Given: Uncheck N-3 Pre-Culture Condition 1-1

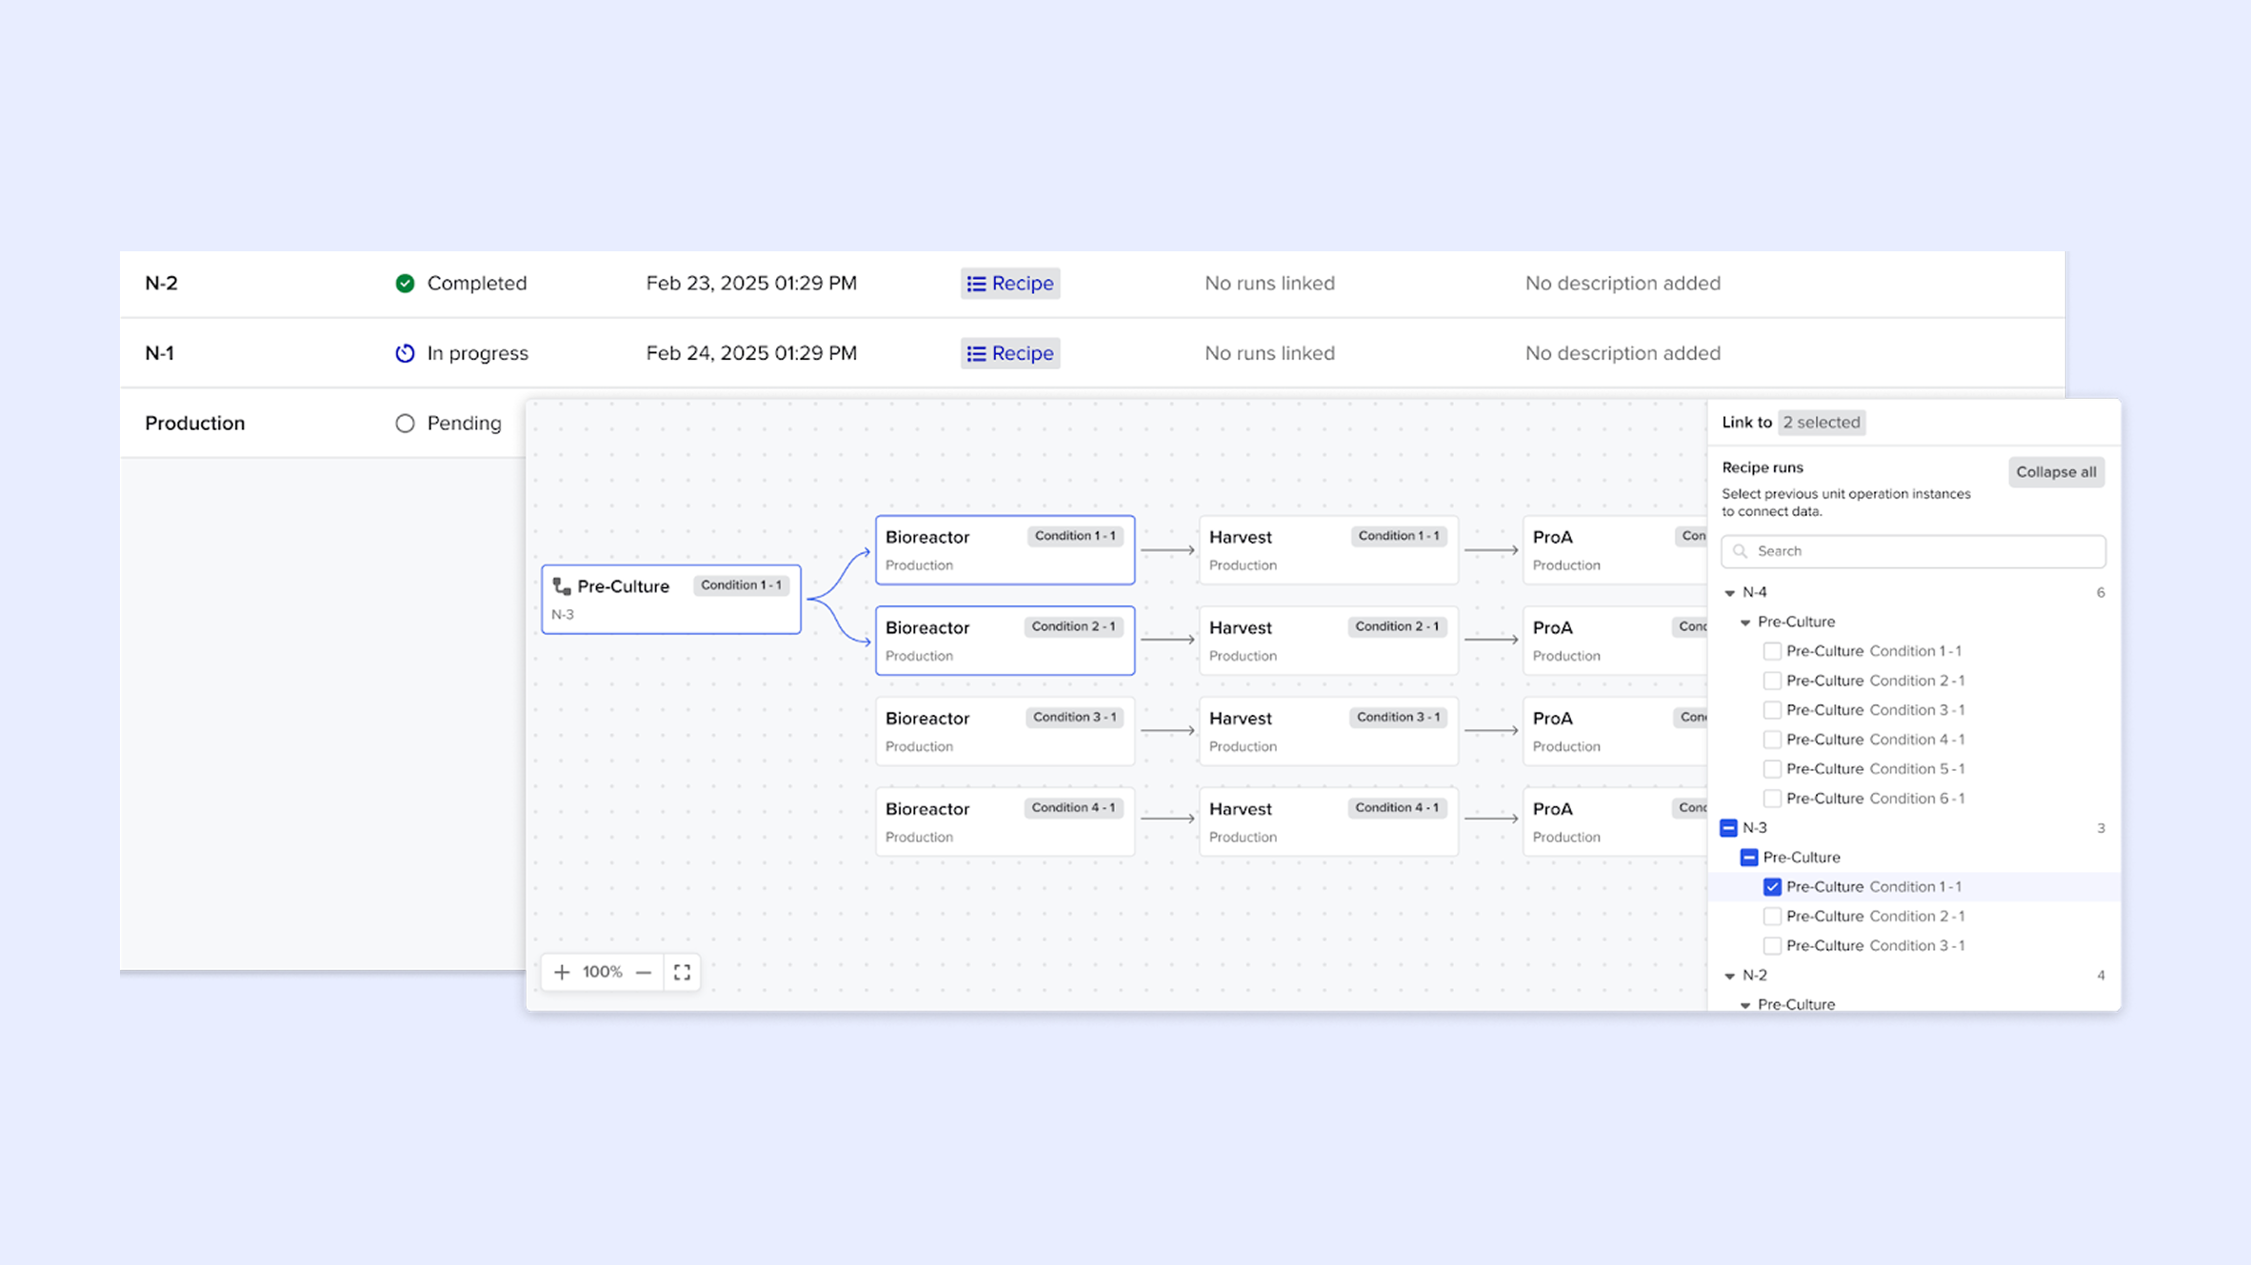Looking at the screenshot, I should click(1772, 887).
